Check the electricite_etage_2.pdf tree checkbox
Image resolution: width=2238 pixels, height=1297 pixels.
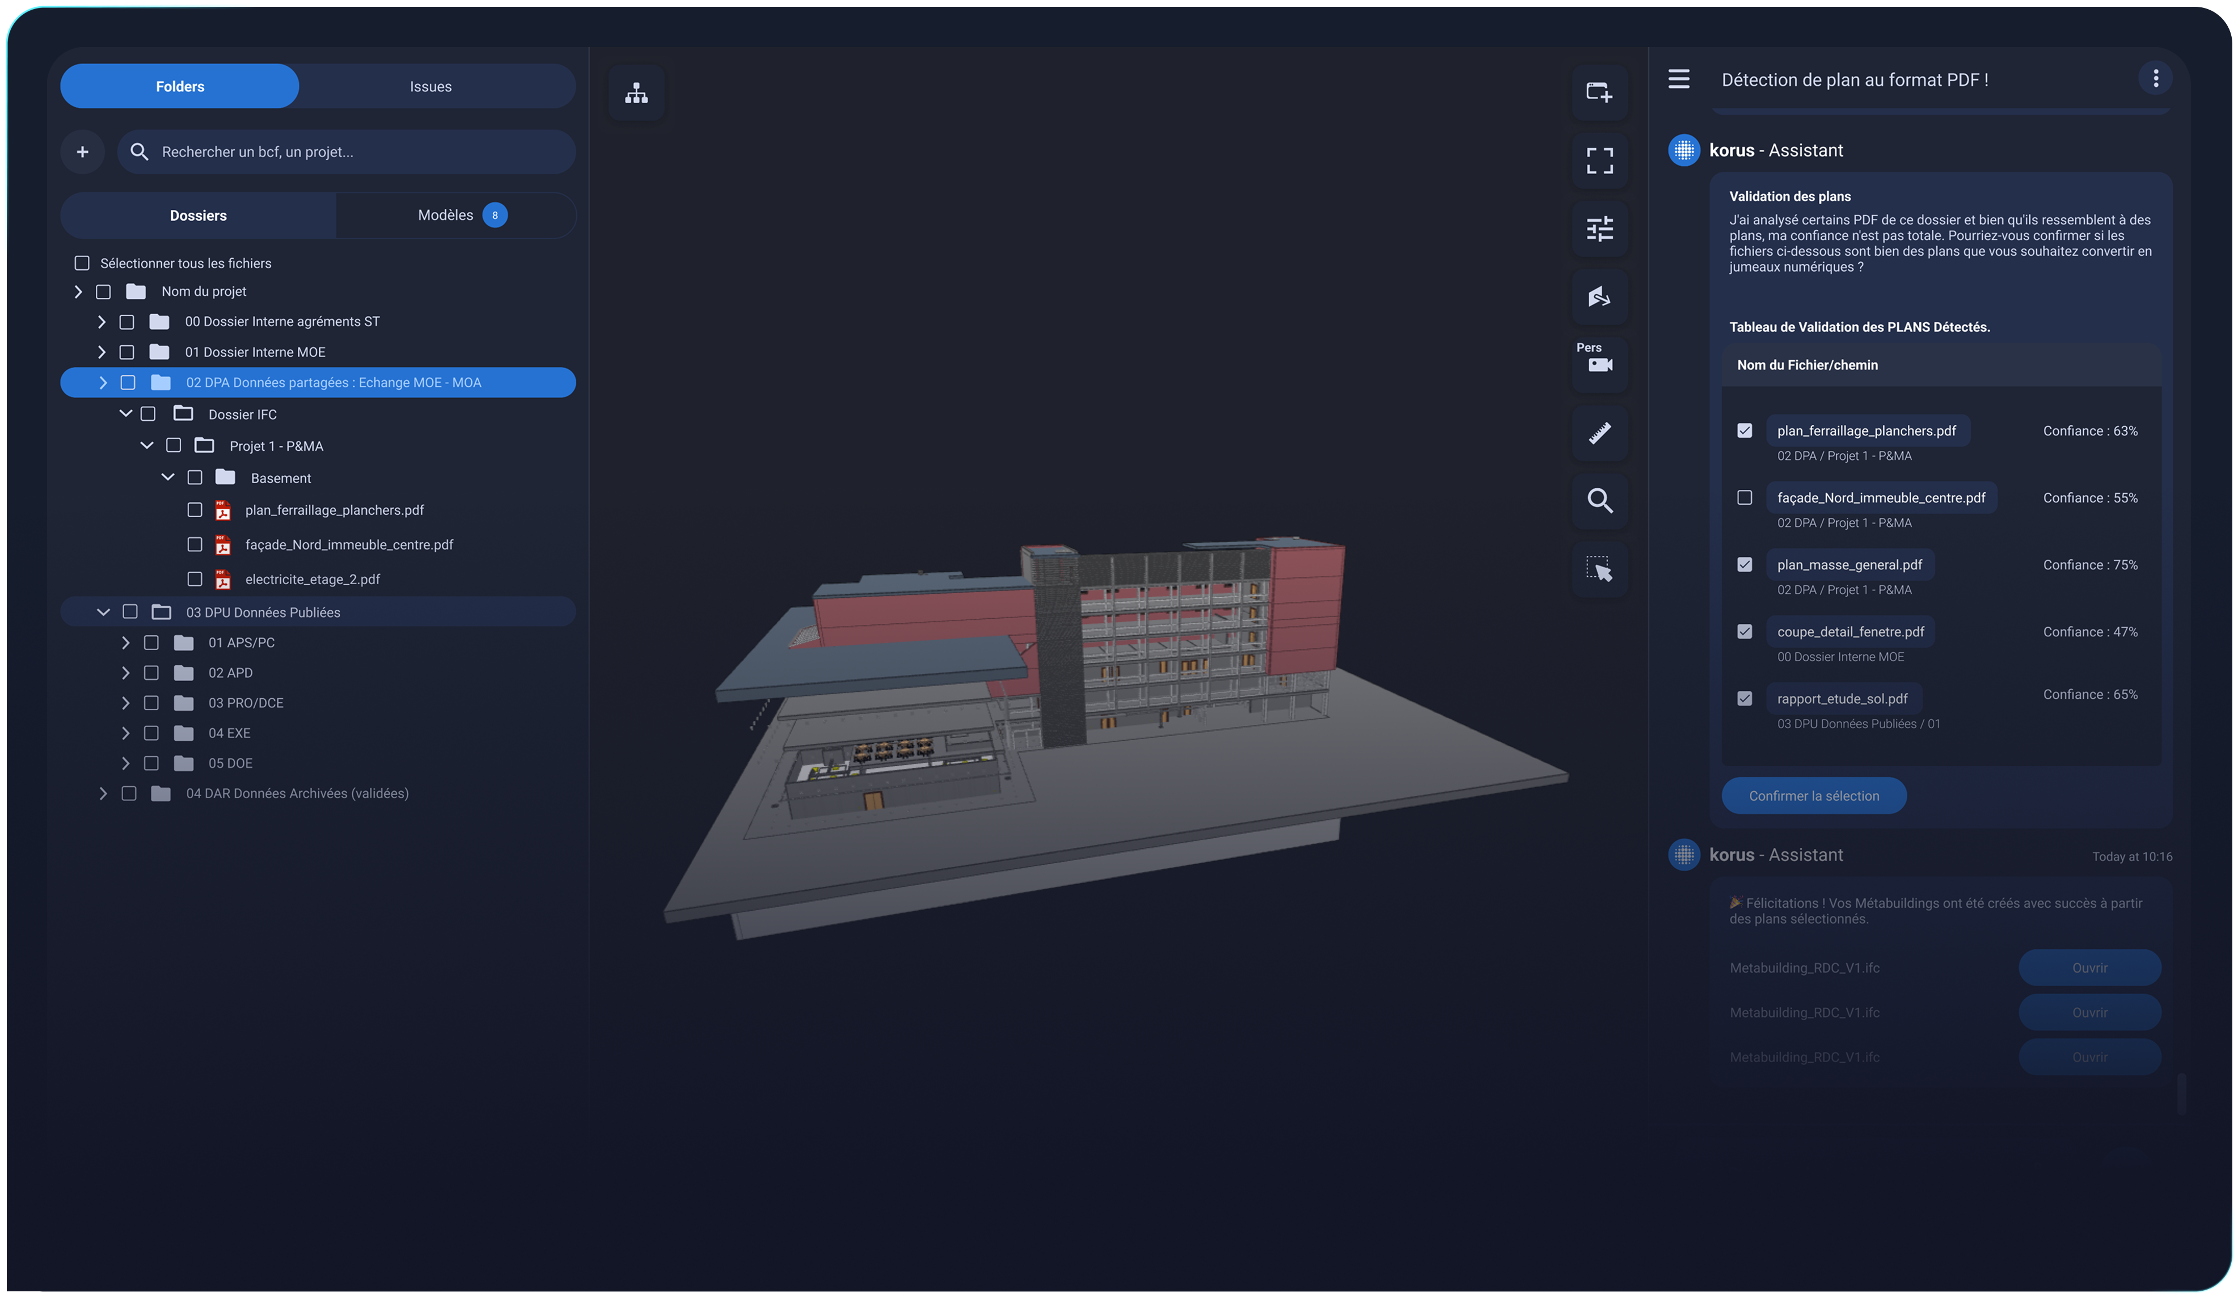pyautogui.click(x=195, y=580)
